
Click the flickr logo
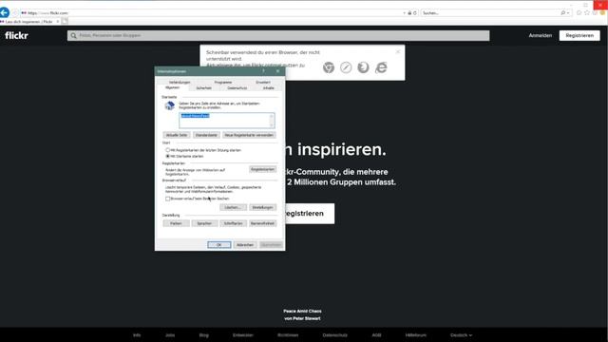point(17,35)
